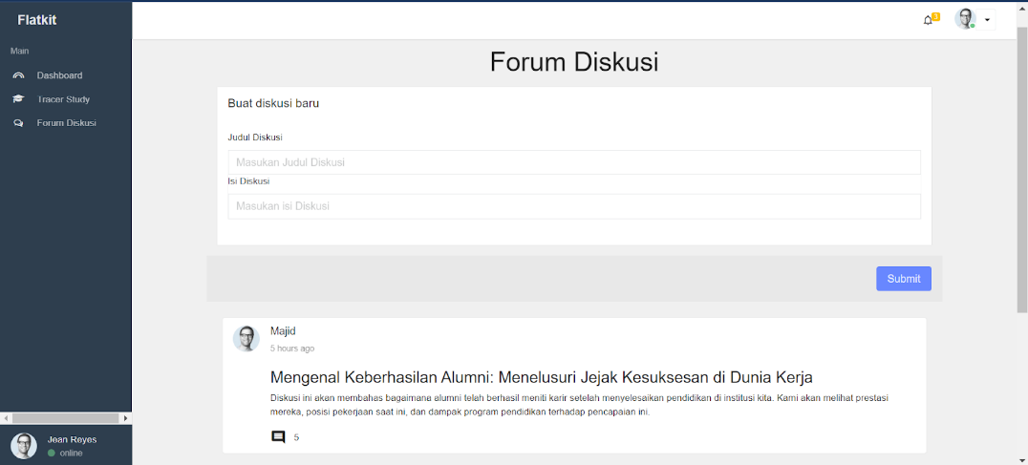Select Forum Diskusi in sidebar
1028x465 pixels.
click(66, 123)
